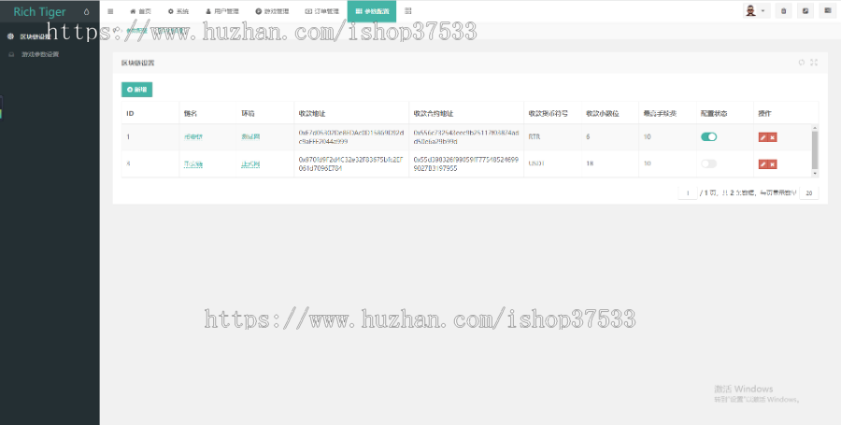
Task: Click the grid icon after 参数配置 tab
Action: pos(408,11)
